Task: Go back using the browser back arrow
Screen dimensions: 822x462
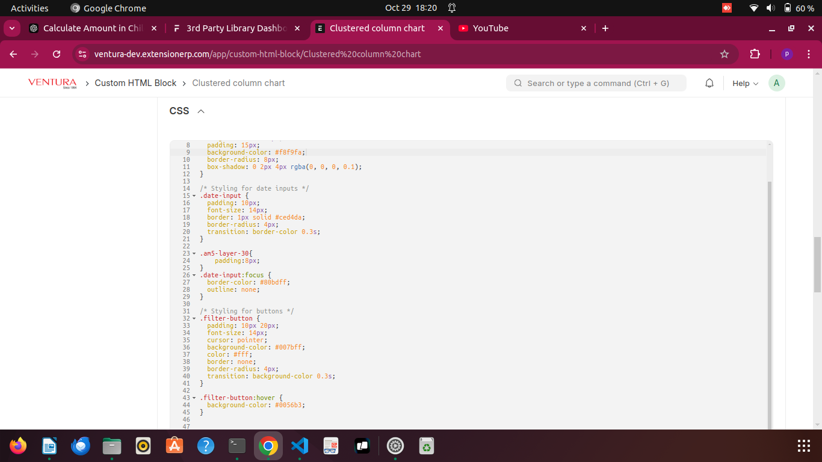Action: 13,54
